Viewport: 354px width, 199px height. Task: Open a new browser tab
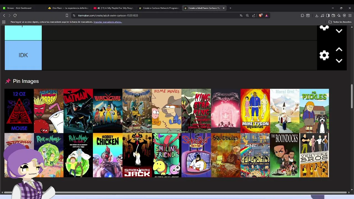click(230, 8)
